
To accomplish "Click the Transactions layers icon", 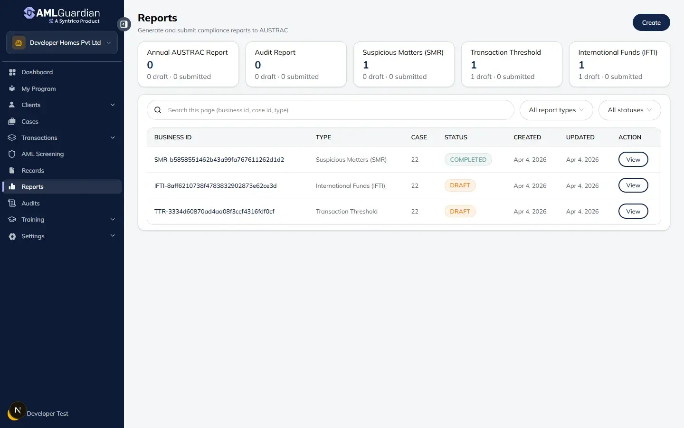I will 12,137.
